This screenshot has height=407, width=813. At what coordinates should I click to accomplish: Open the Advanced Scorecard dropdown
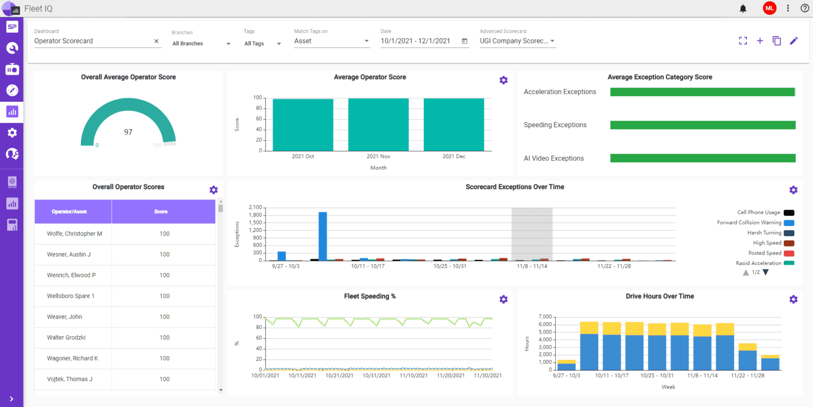pyautogui.click(x=518, y=41)
